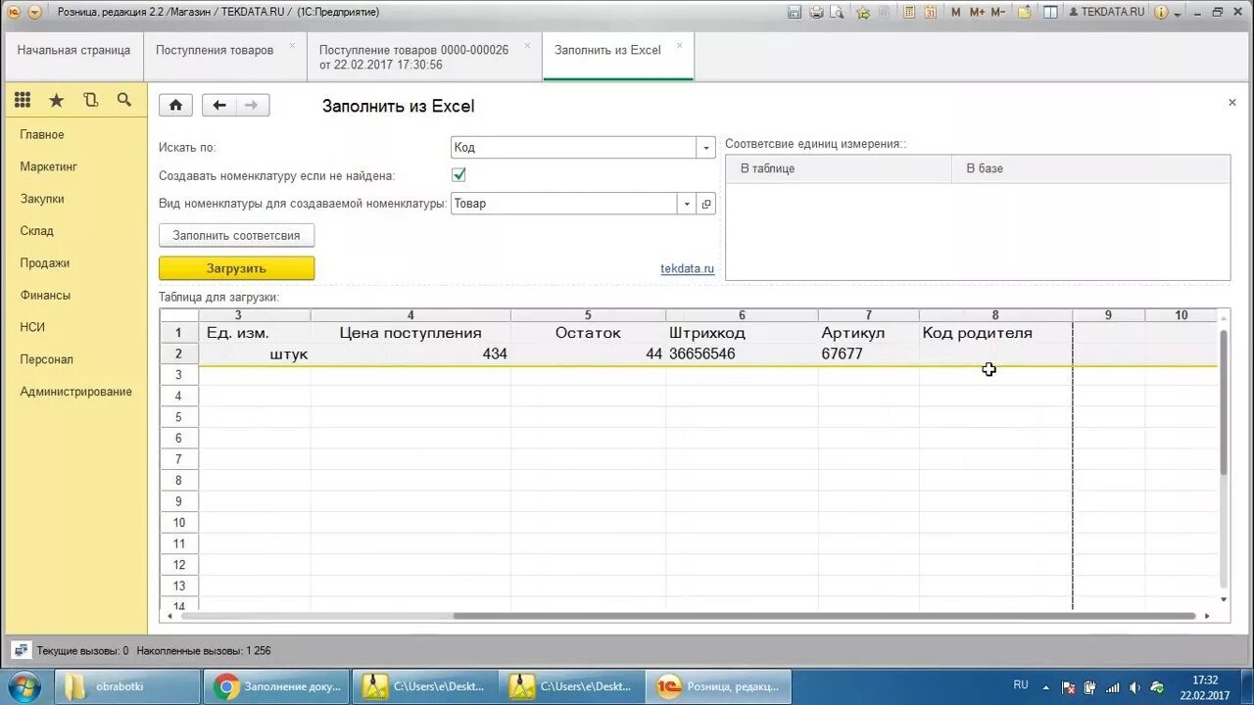The width and height of the screenshot is (1254, 705).
Task: Open the Продажи section
Action: point(45,262)
